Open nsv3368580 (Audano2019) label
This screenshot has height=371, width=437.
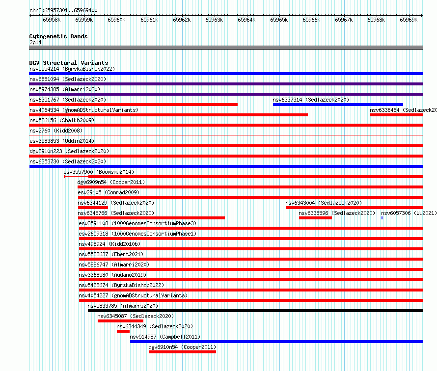[112, 275]
